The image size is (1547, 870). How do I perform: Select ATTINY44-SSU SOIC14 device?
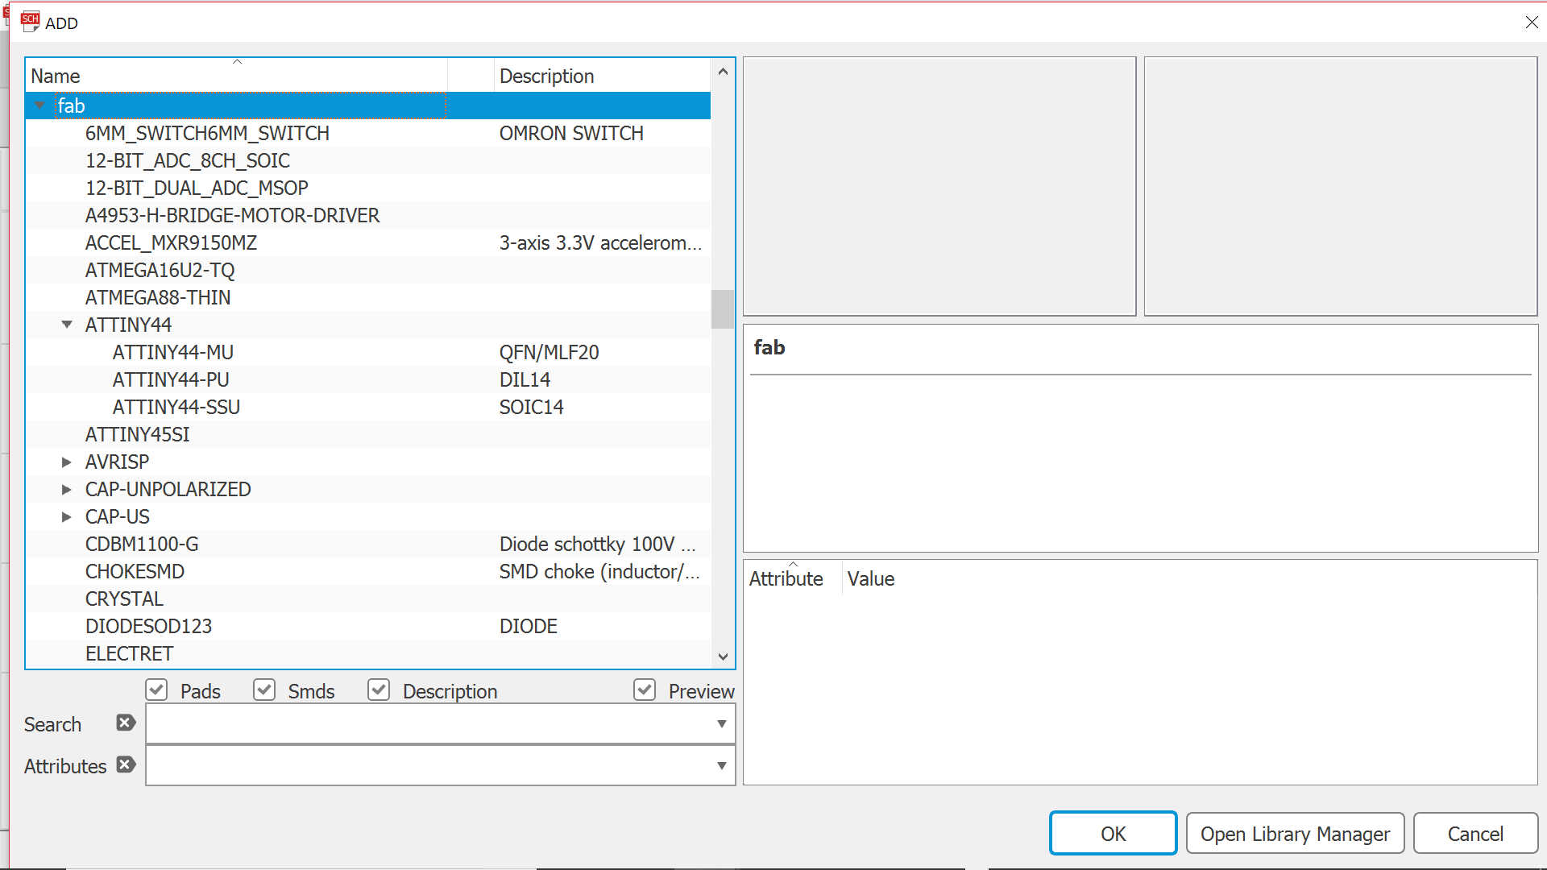pos(176,408)
